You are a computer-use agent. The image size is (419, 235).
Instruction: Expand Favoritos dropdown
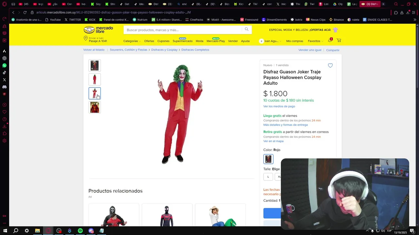(315, 41)
